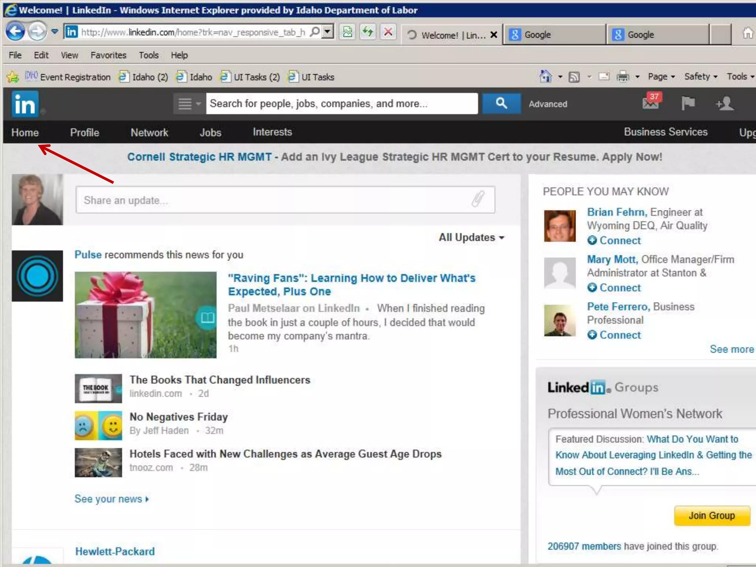Click the add connections person icon

[725, 103]
